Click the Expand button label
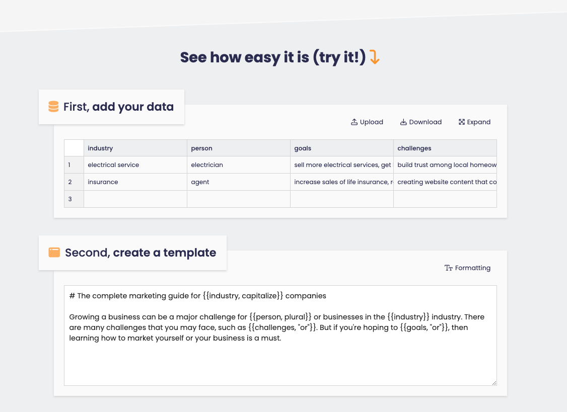Viewport: 567px width, 412px height. tap(478, 122)
